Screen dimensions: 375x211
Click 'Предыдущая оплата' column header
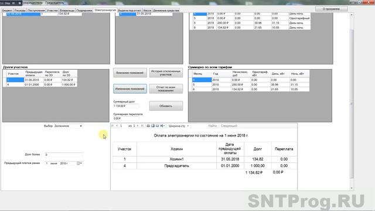pyautogui.click(x=34, y=73)
